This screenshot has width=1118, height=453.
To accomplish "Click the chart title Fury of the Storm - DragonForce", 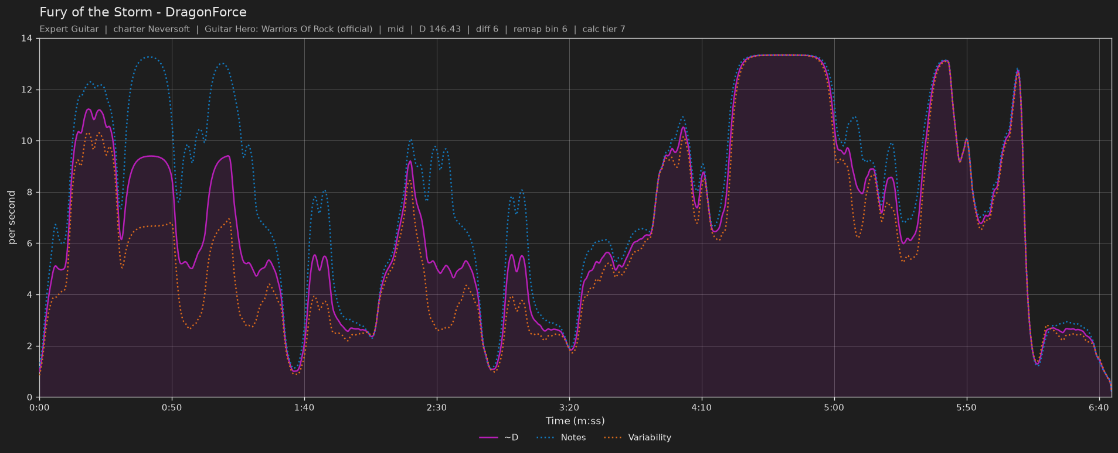I will 143,12.
